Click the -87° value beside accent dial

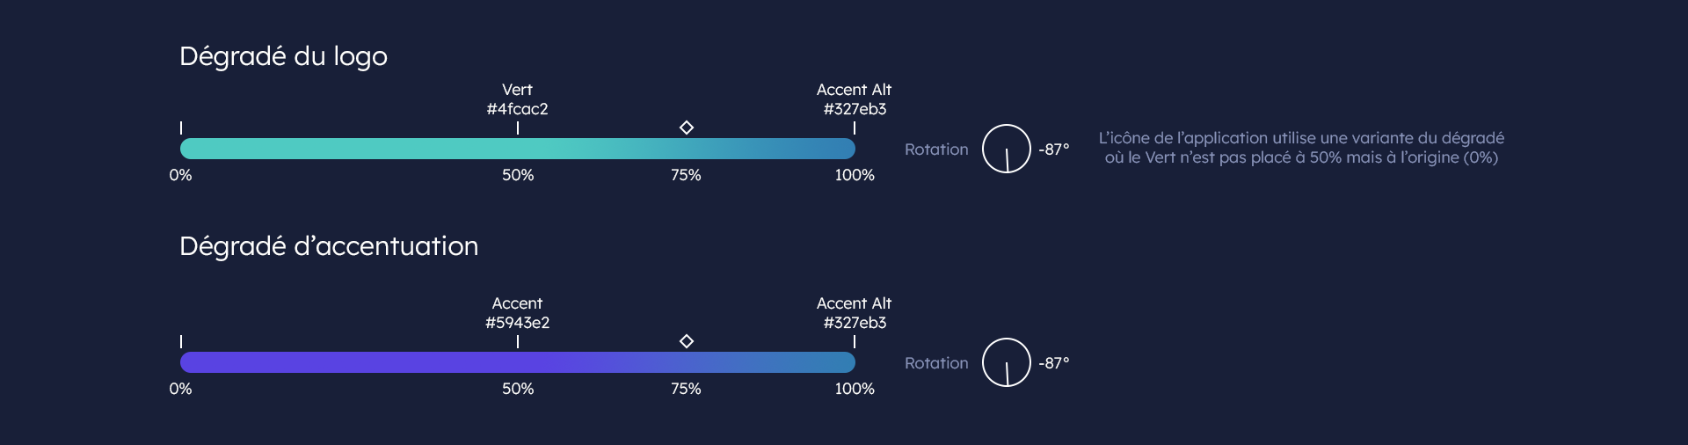click(x=1054, y=363)
